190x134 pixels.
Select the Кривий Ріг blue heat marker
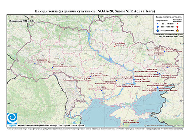click(117, 80)
